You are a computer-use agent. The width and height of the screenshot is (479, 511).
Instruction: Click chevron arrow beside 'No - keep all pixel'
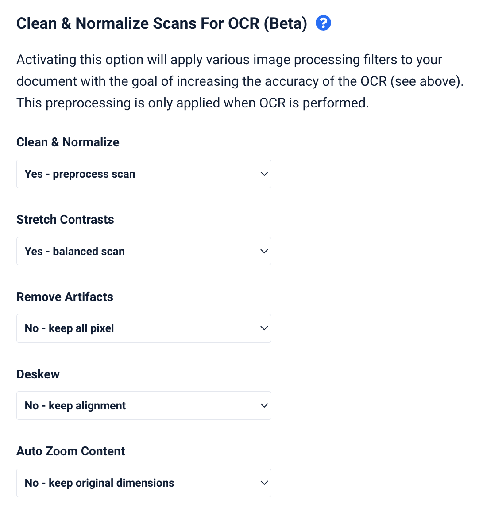tap(264, 328)
